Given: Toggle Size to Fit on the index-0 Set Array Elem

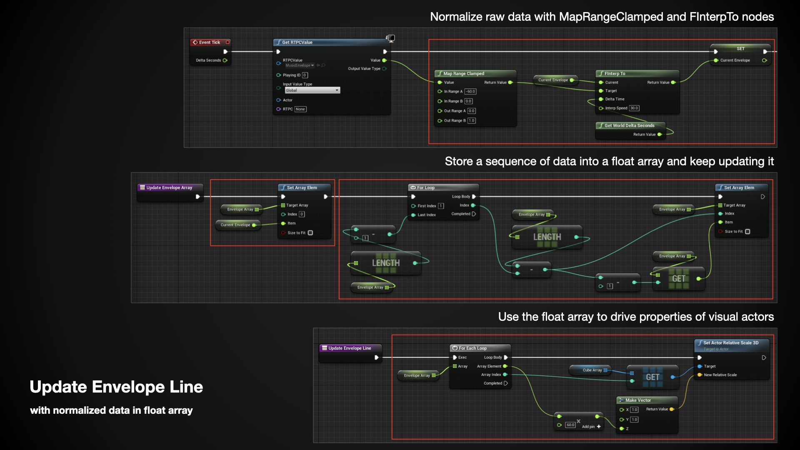Looking at the screenshot, I should (x=310, y=233).
